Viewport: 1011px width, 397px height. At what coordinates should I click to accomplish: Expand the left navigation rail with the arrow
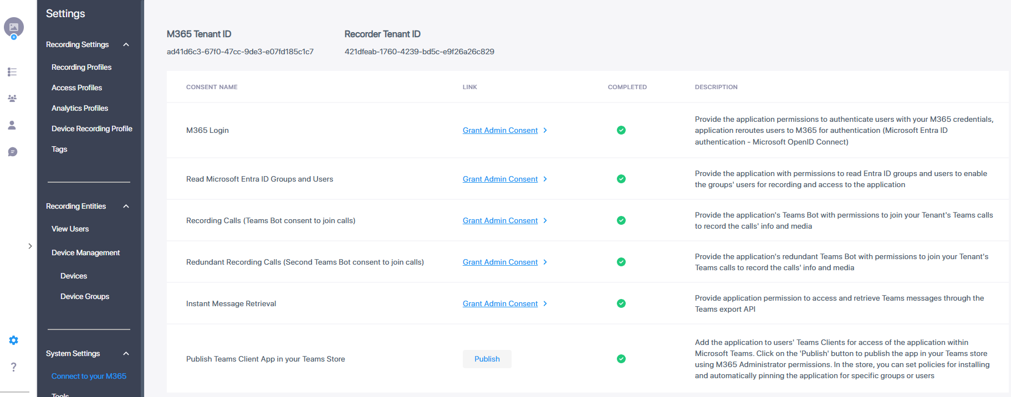pos(30,246)
